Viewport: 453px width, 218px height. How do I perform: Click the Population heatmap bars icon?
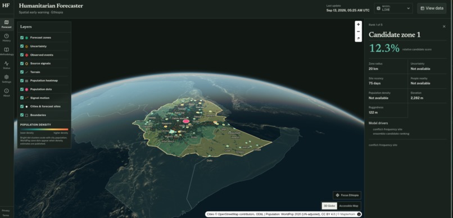[26, 81]
